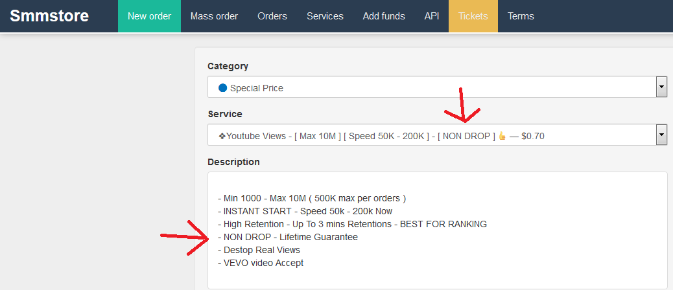
Task: Open the API page
Action: (x=431, y=16)
